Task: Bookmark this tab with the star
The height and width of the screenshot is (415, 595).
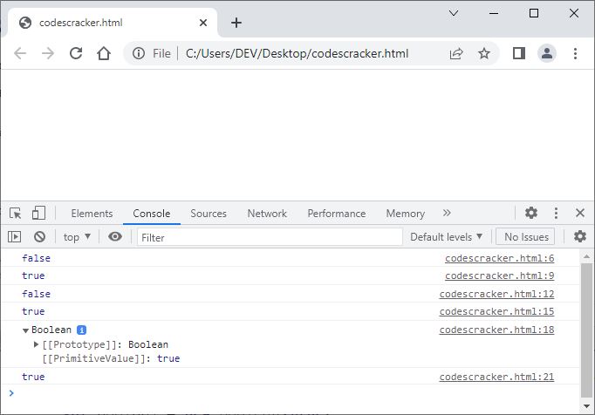Action: (484, 53)
